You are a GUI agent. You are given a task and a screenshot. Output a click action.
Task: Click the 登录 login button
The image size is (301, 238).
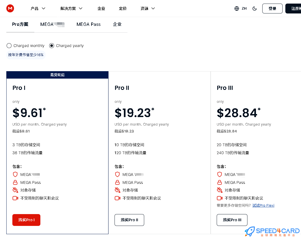coord(272,9)
